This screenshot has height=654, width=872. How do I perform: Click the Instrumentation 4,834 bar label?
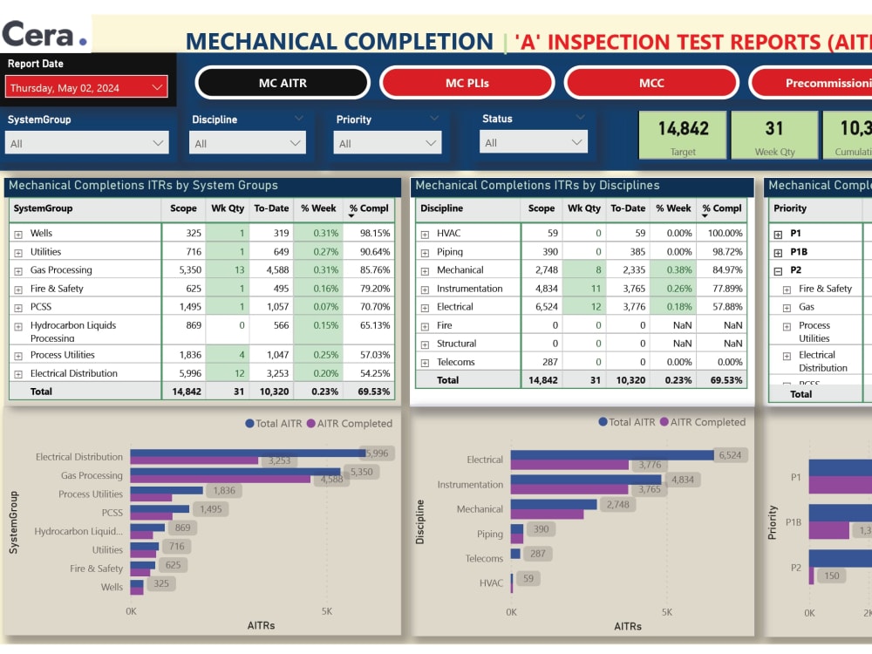[683, 480]
